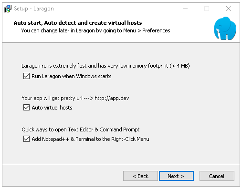Go back with the < Back button

[x=140, y=176]
